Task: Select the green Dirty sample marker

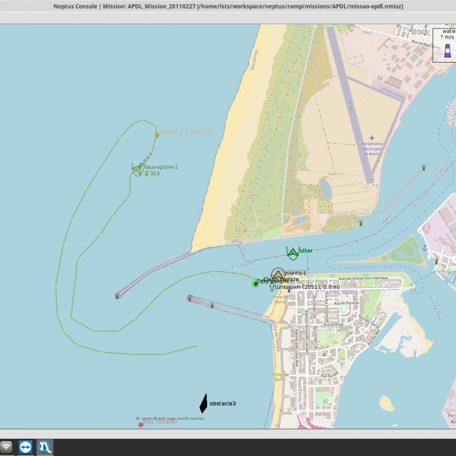Action: [255, 284]
